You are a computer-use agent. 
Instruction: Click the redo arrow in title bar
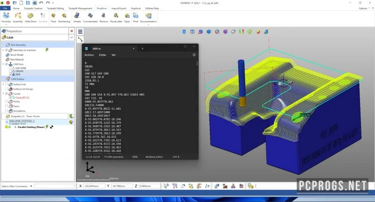tap(48, 3)
